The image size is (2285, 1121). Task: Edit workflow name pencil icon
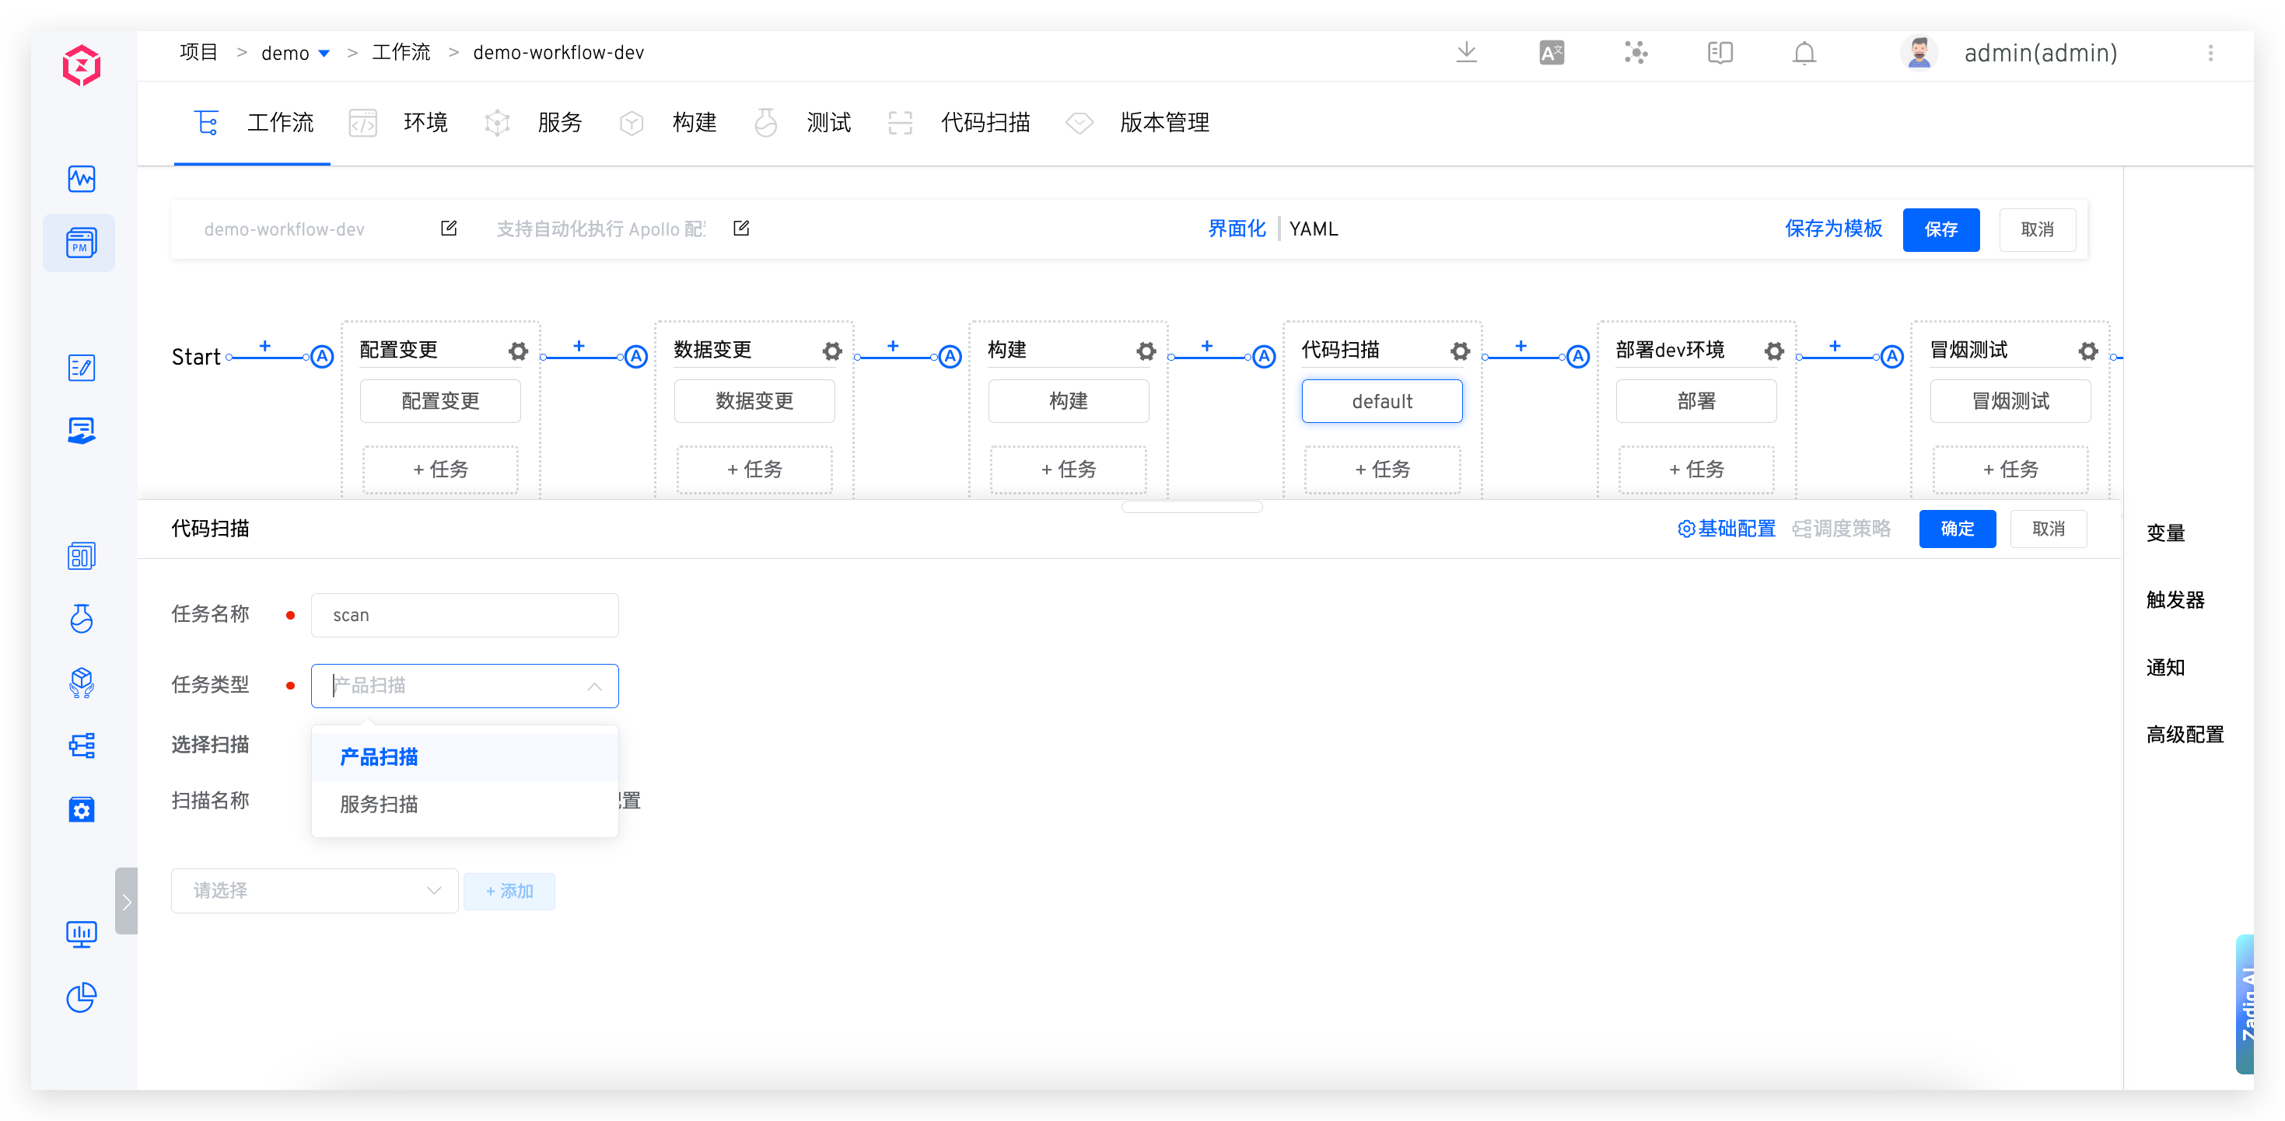pyautogui.click(x=449, y=229)
